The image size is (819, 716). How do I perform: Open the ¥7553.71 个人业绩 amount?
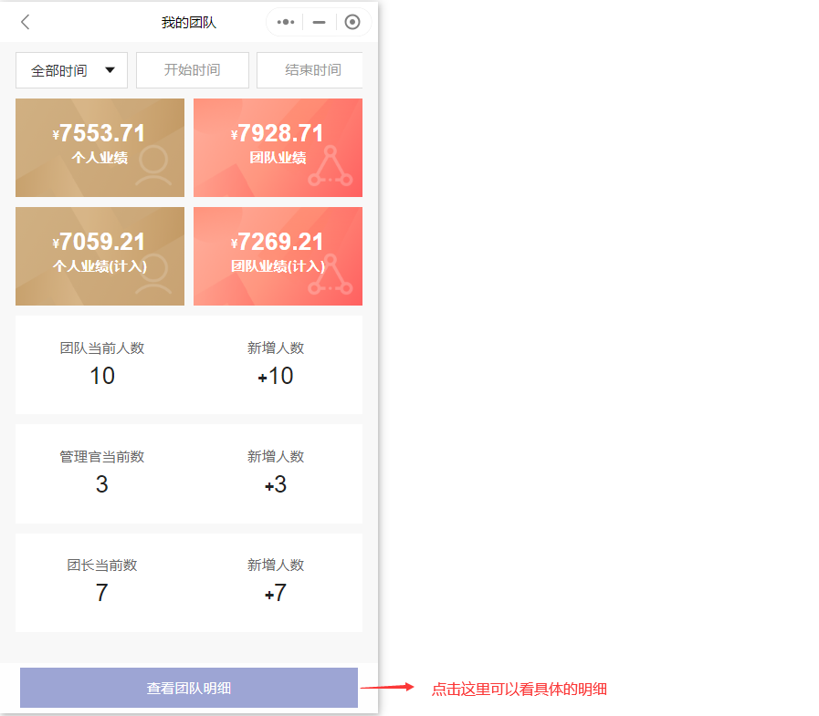(x=100, y=134)
